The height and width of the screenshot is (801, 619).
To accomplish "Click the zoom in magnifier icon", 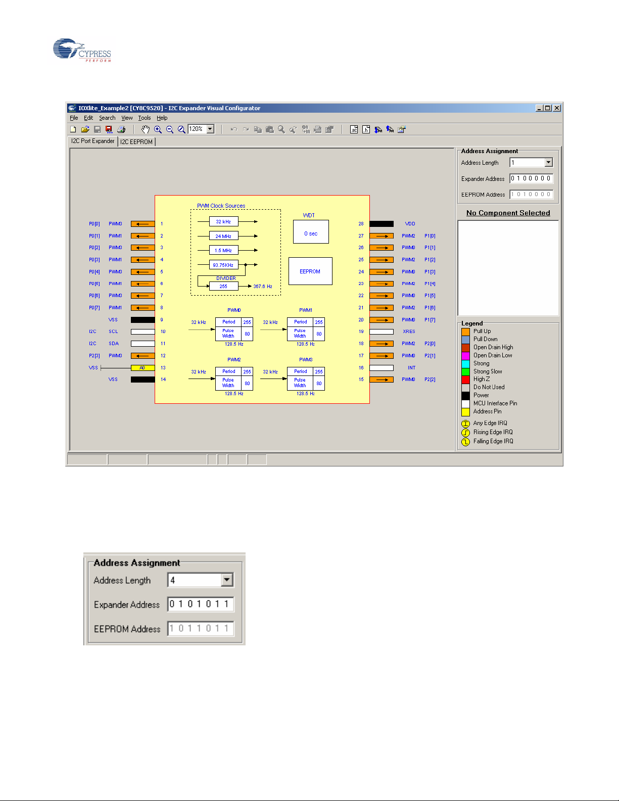I will pyautogui.click(x=158, y=129).
